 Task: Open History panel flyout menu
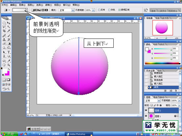point(180,71)
